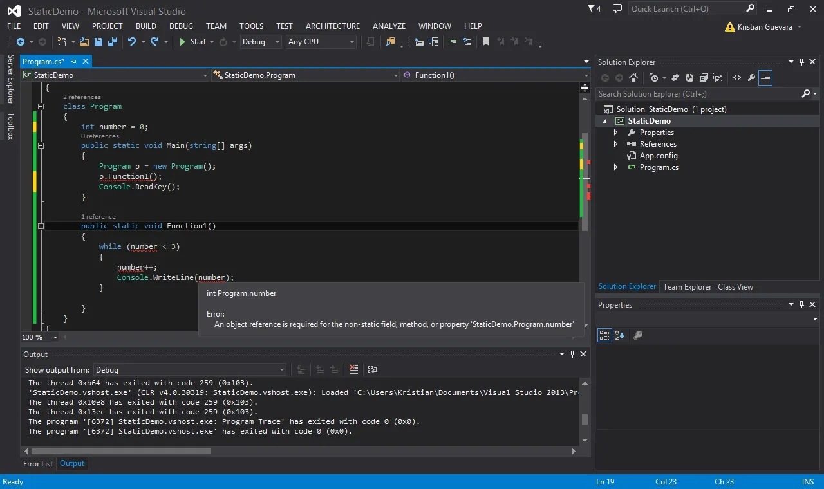This screenshot has width=824, height=489.
Task: Open the ARCHITECTURE menu
Action: [x=333, y=26]
